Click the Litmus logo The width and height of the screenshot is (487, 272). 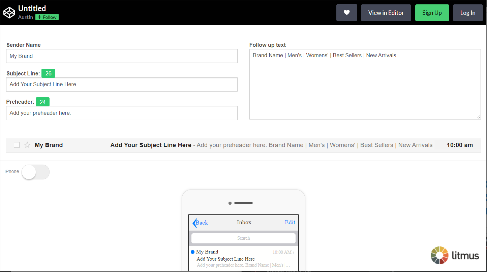455,255
